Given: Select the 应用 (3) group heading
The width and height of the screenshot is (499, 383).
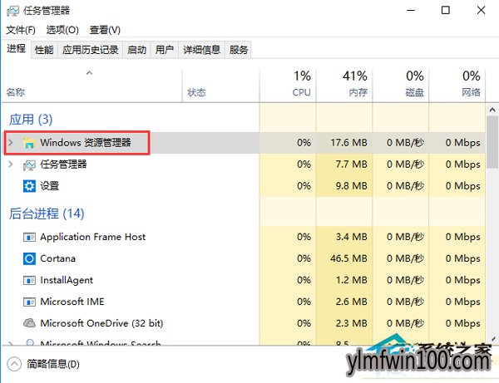Looking at the screenshot, I should tap(31, 120).
